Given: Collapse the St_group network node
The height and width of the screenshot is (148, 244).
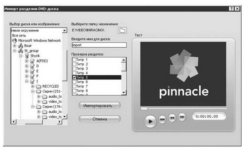Looking at the screenshot, I should pyautogui.click(x=14, y=51).
